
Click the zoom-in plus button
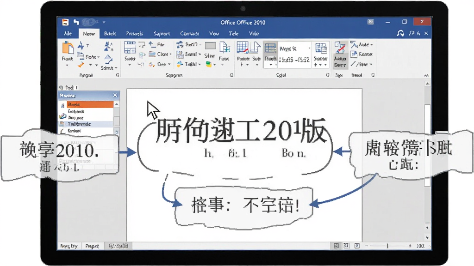click(x=410, y=246)
